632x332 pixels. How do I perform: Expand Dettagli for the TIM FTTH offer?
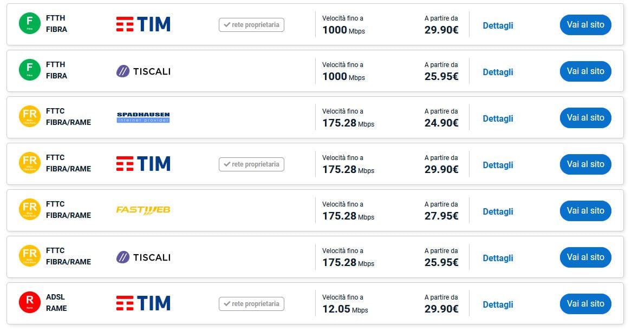pyautogui.click(x=498, y=25)
